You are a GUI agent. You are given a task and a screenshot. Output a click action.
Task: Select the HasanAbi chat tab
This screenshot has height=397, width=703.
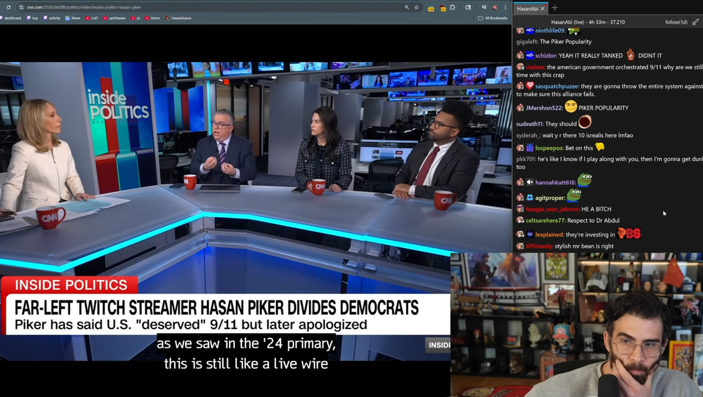click(x=527, y=8)
